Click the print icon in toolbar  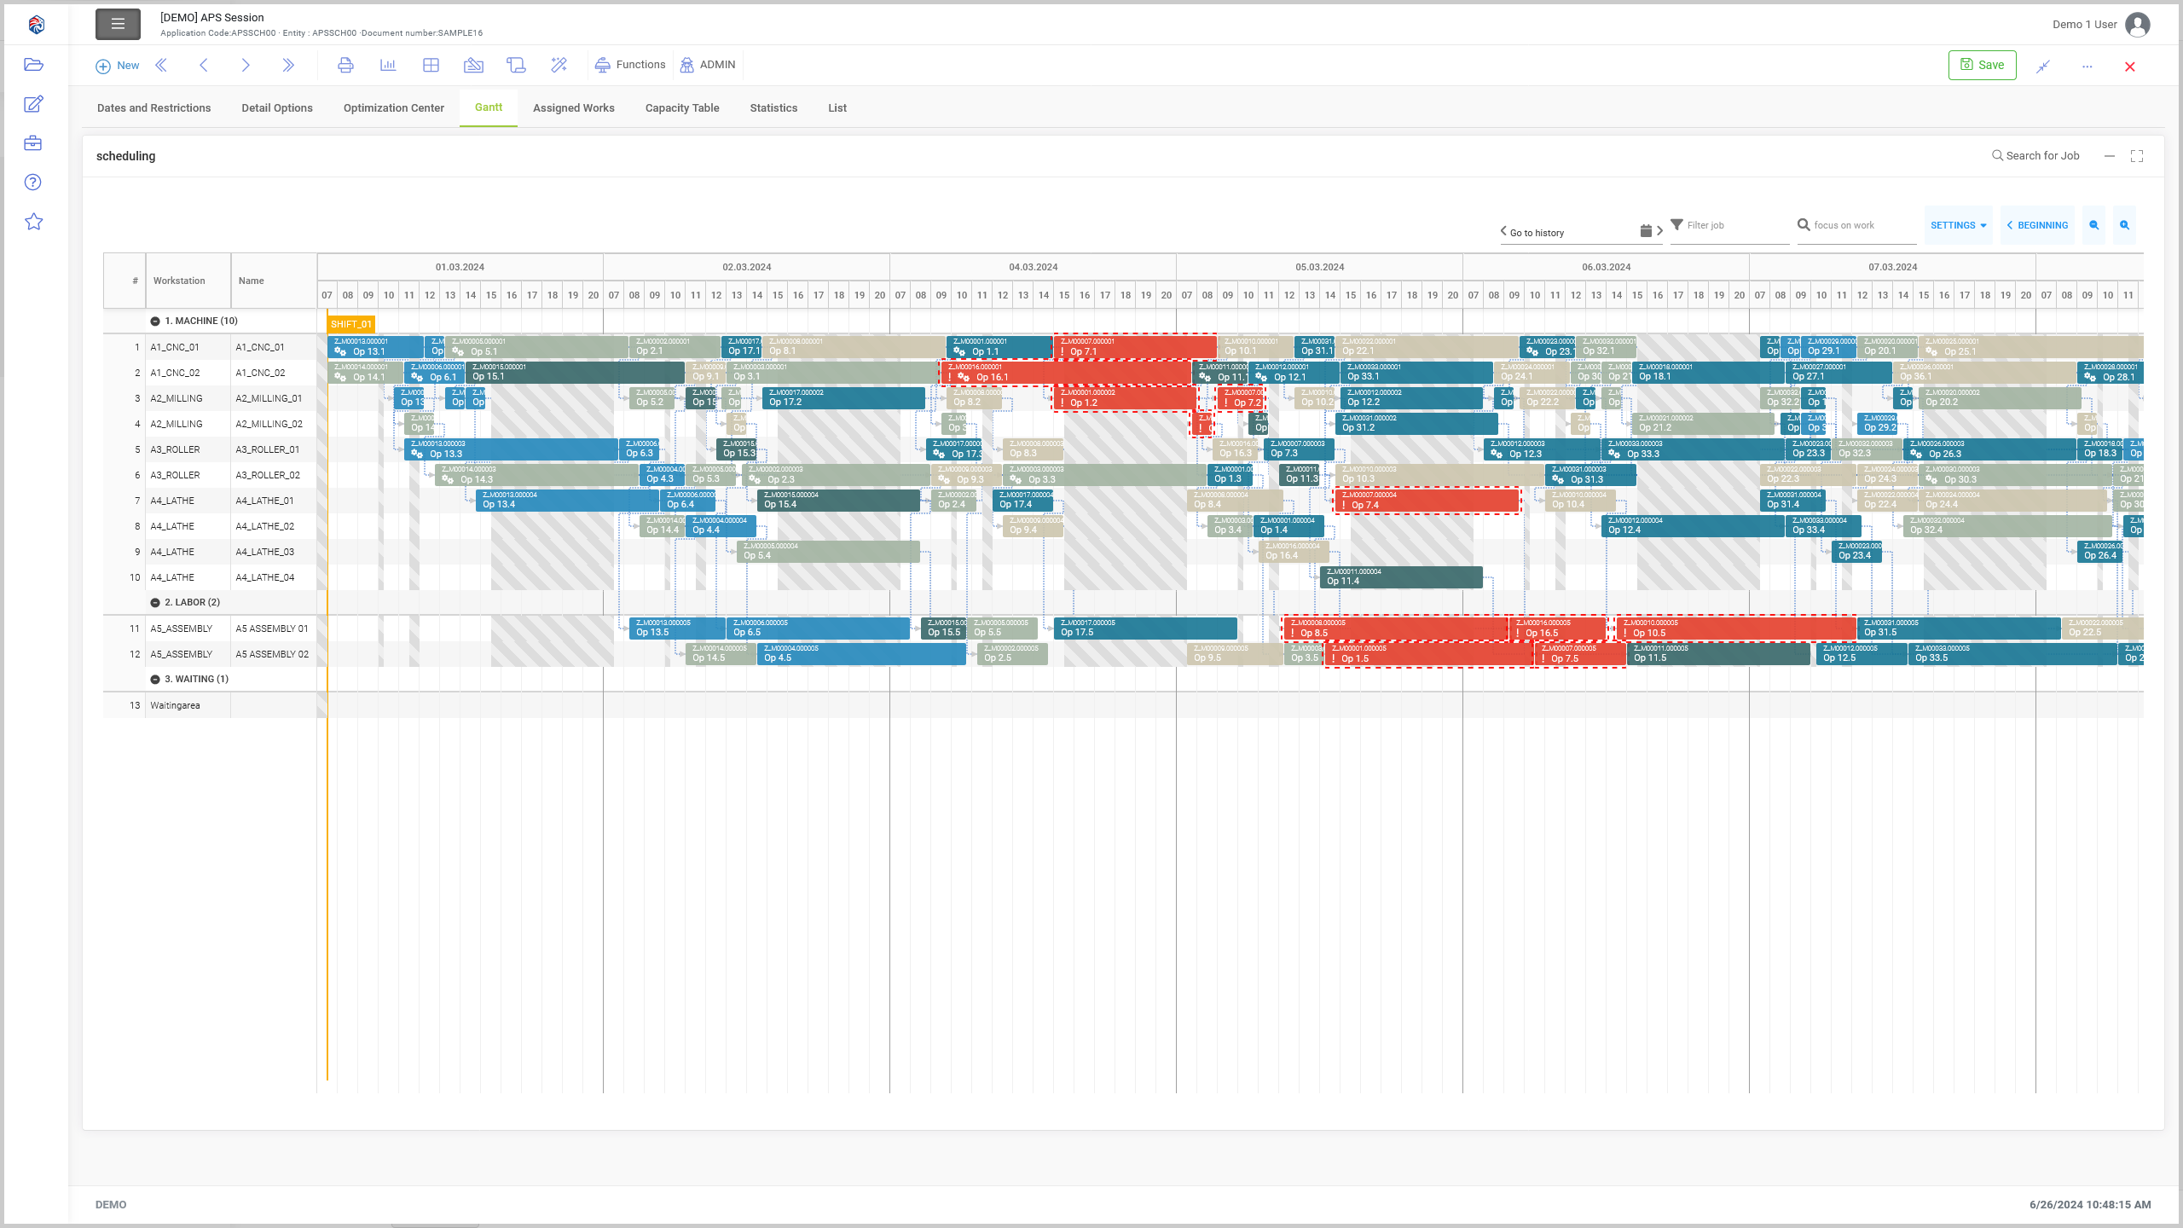345,66
